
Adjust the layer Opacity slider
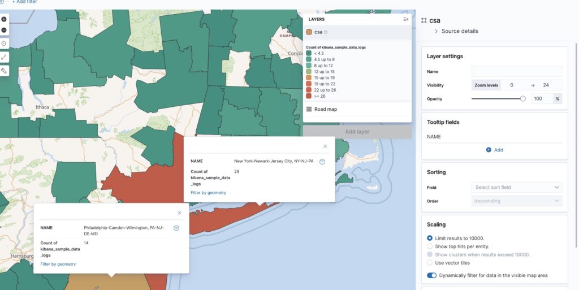pos(522,99)
